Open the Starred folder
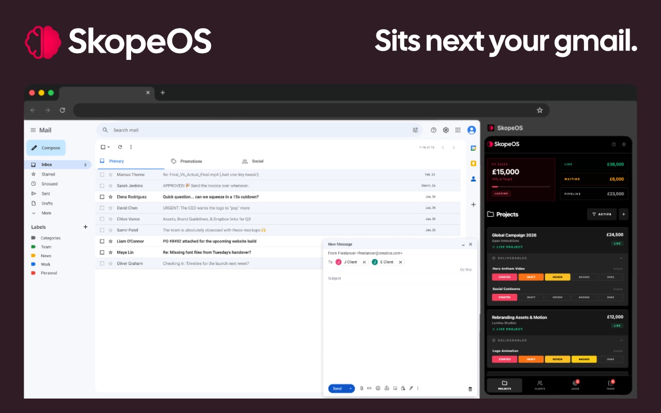Screen dimensions: 661x413 click(x=48, y=174)
